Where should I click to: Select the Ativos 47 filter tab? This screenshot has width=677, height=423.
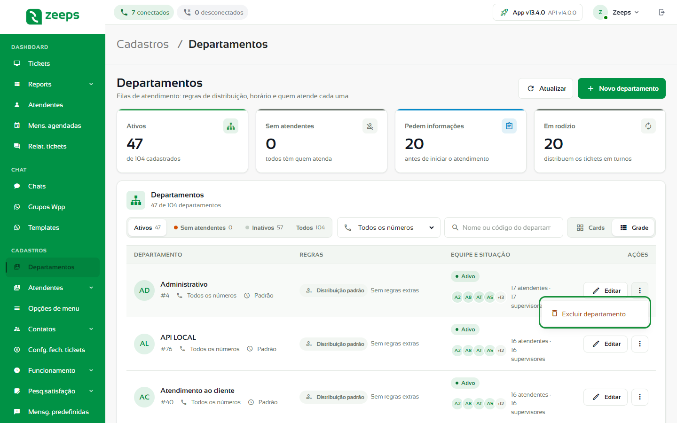coord(147,227)
